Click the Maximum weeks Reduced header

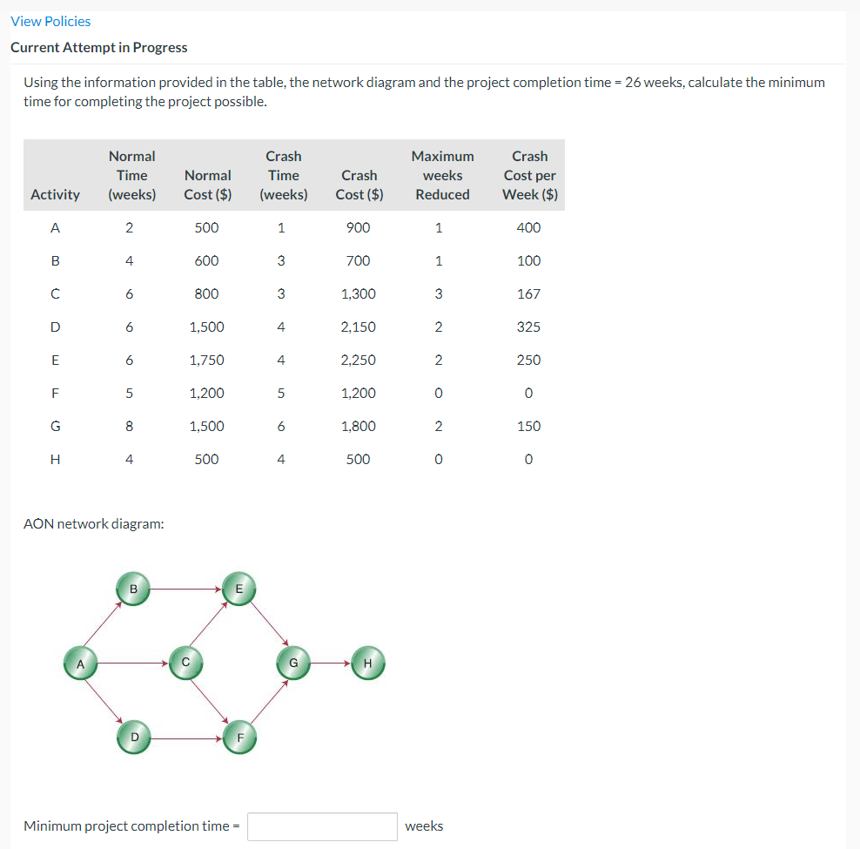442,174
